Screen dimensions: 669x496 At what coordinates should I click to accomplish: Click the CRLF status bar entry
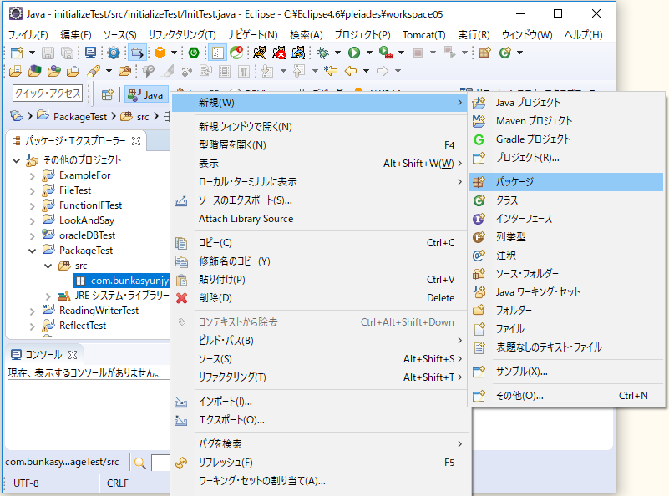pos(117,483)
